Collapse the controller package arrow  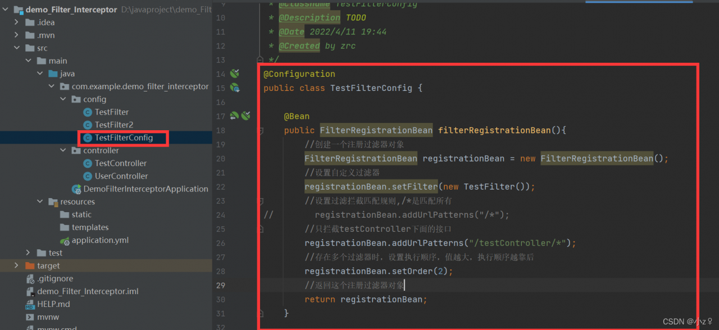click(x=63, y=150)
